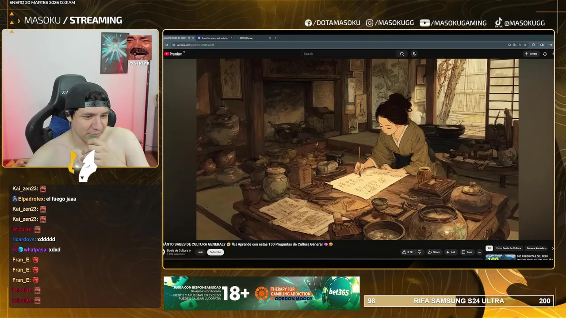Open the browser zoom magnifier icon
Viewport: 566px width, 318px height.
[x=520, y=45]
